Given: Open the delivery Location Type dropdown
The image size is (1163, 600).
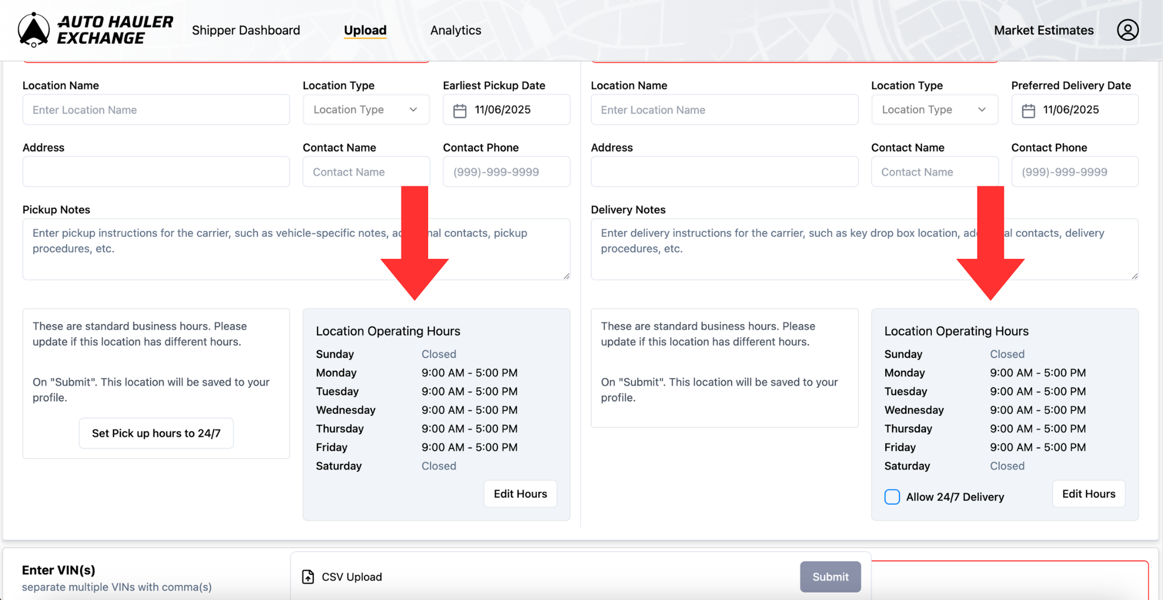Looking at the screenshot, I should (934, 110).
